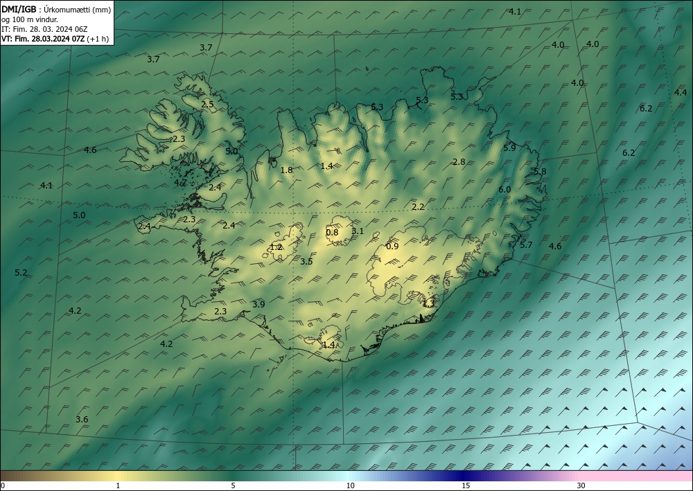Click the 5.2 value over the western sea
693x491 pixels.
[x=21, y=273]
